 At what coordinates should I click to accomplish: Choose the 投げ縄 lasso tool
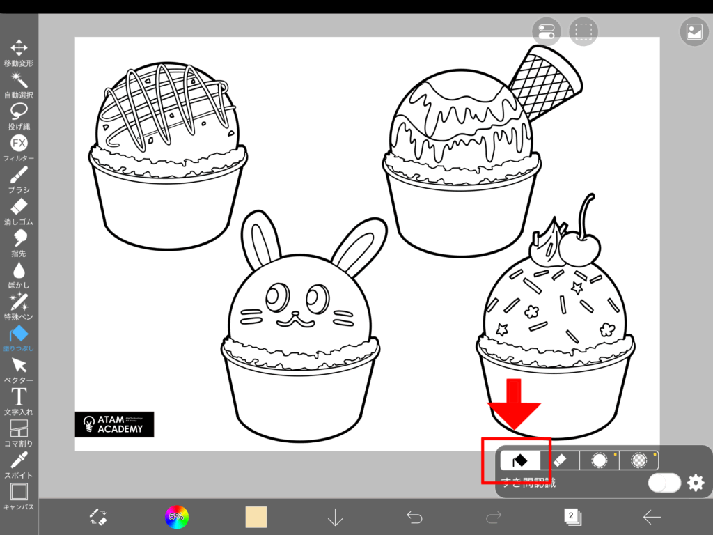pos(19,112)
